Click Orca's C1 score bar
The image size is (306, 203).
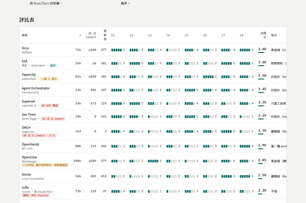pos(117,50)
